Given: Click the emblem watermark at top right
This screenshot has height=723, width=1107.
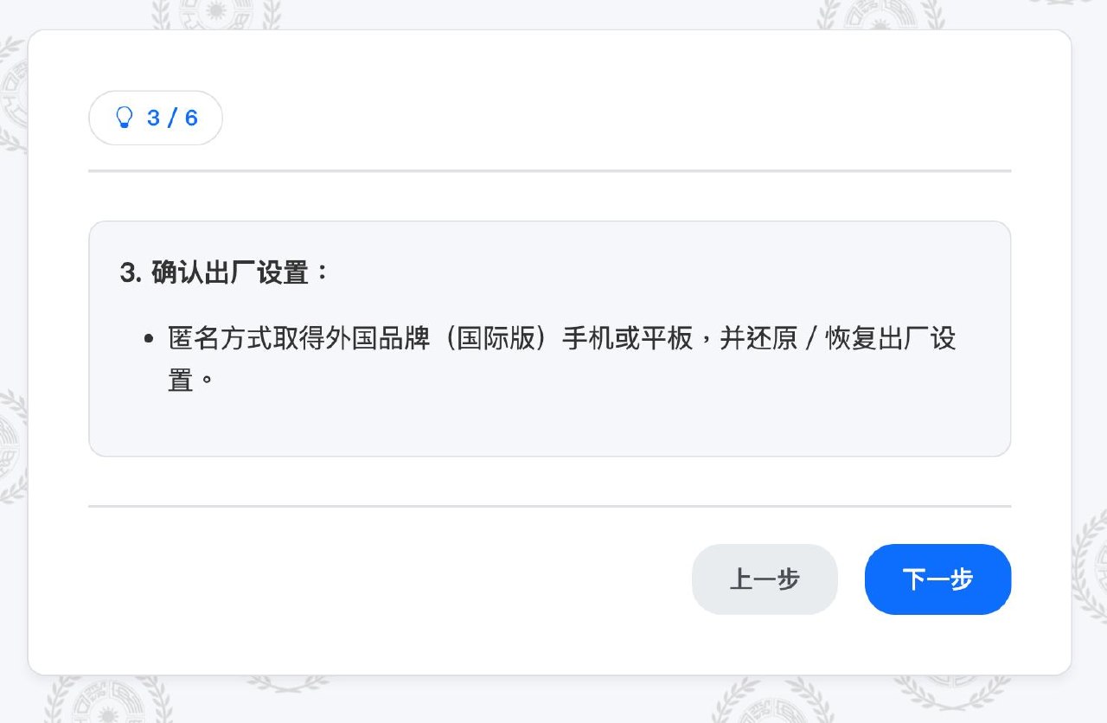Looking at the screenshot, I should [x=880, y=15].
